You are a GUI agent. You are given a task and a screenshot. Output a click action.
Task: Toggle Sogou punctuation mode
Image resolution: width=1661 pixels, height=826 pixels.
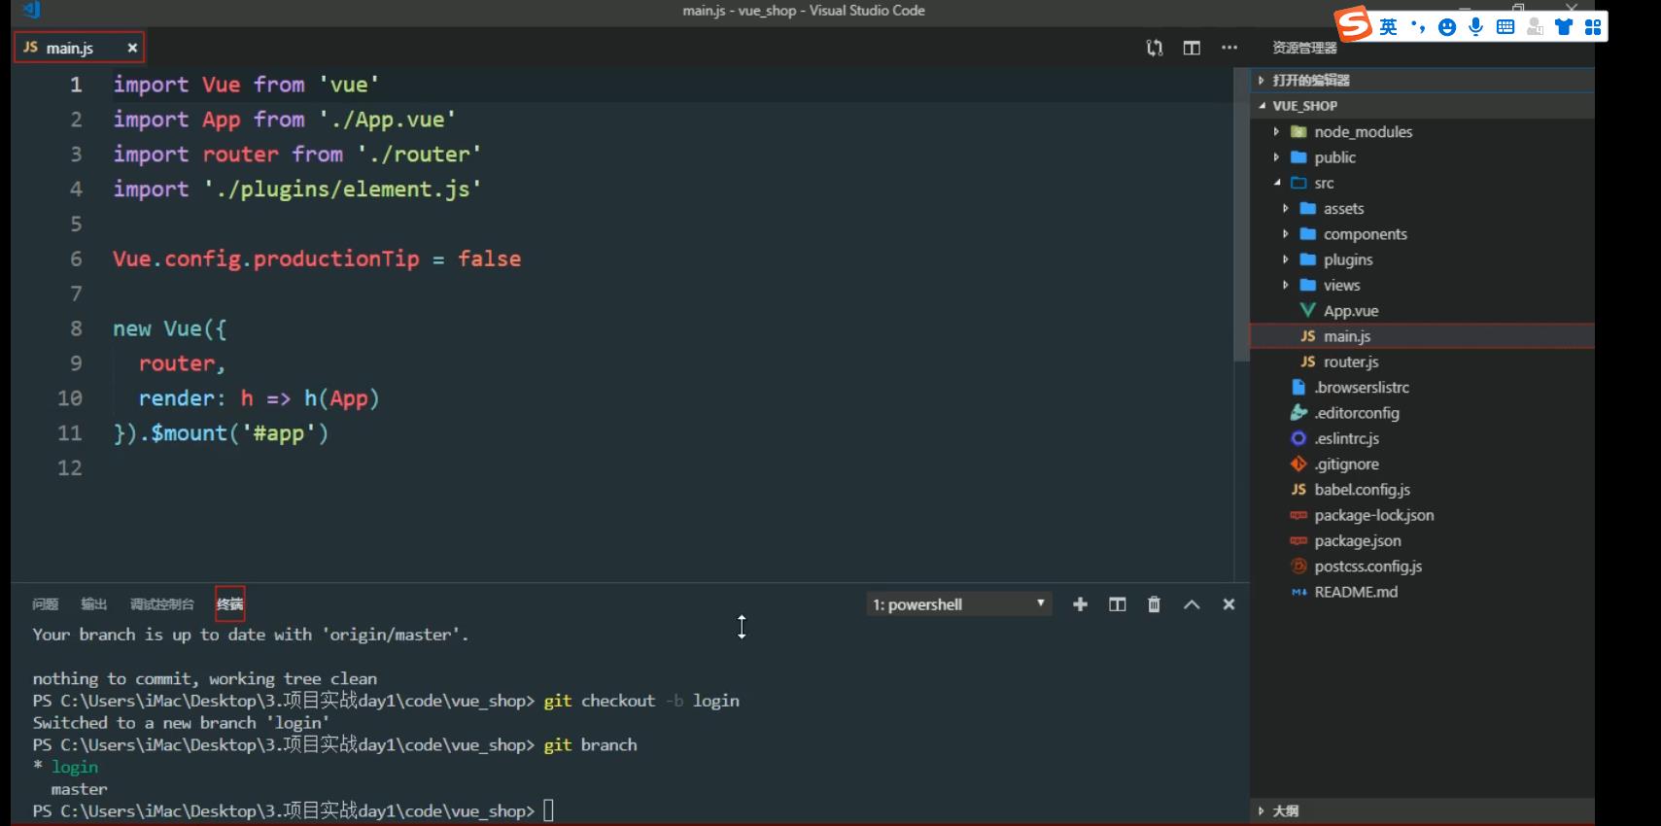[1418, 27]
